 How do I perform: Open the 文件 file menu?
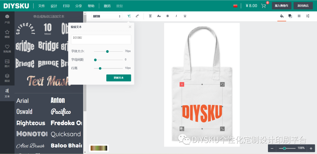(41, 6)
